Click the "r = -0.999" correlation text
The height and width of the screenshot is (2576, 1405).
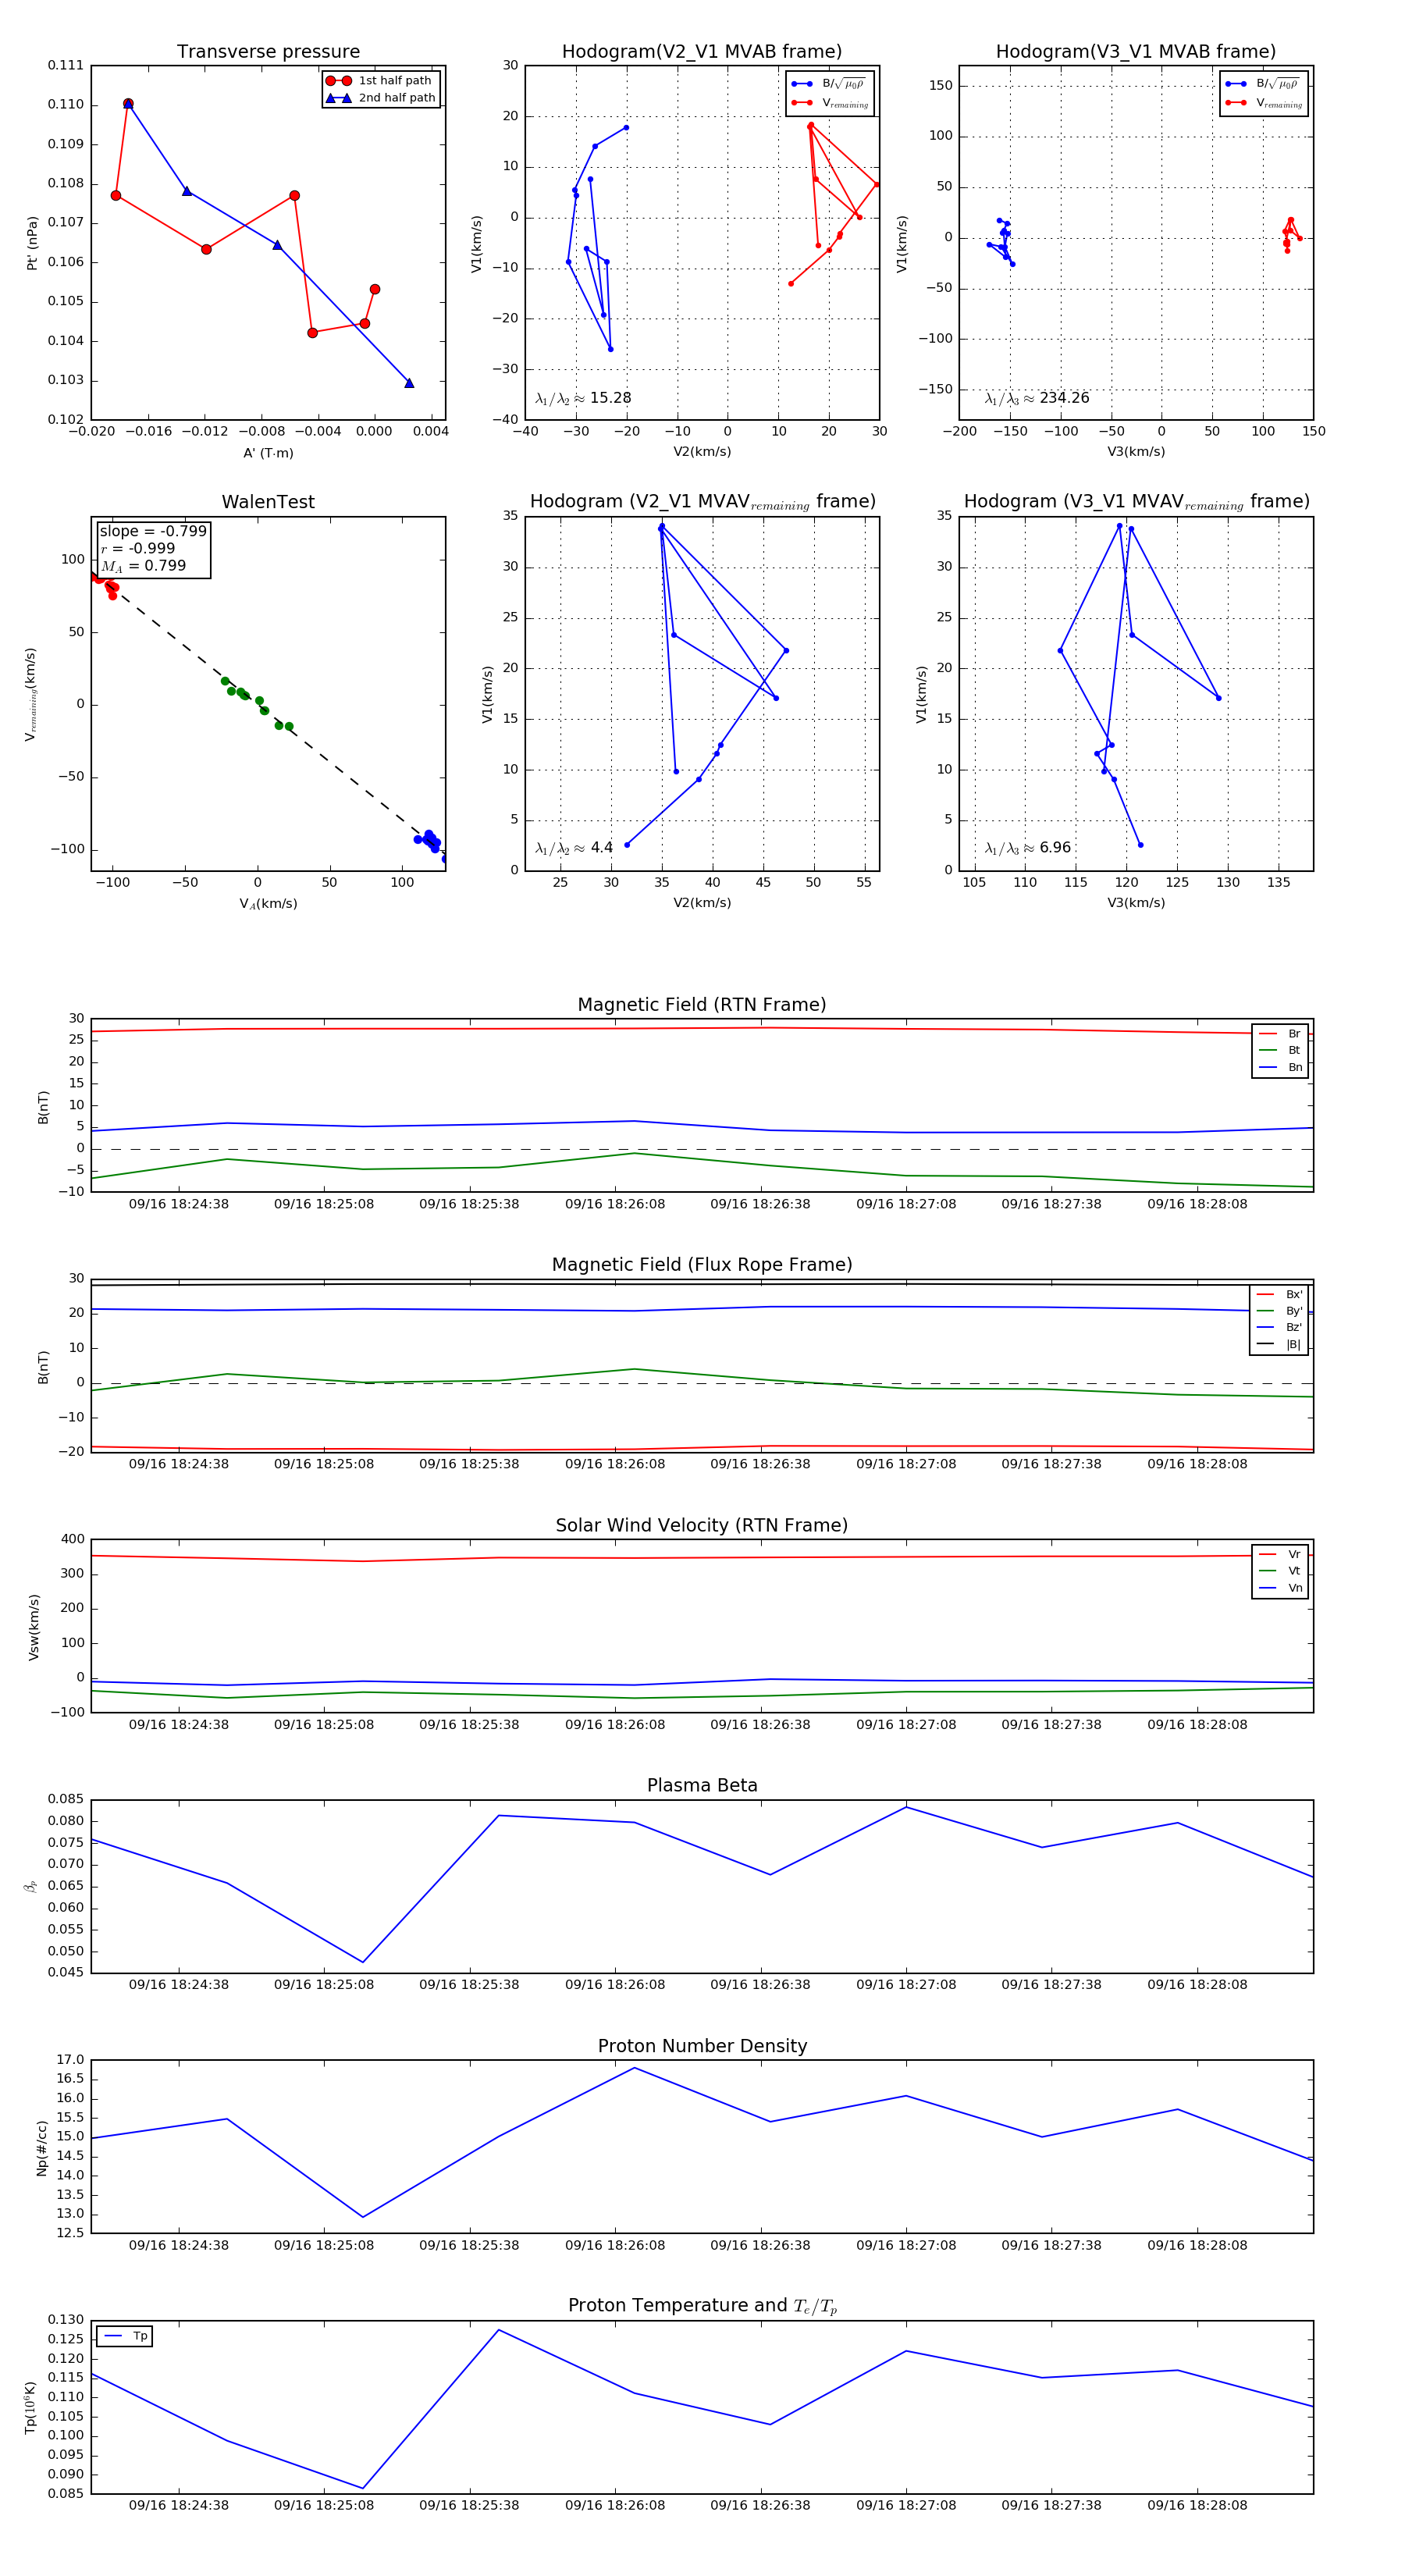pyautogui.click(x=138, y=548)
